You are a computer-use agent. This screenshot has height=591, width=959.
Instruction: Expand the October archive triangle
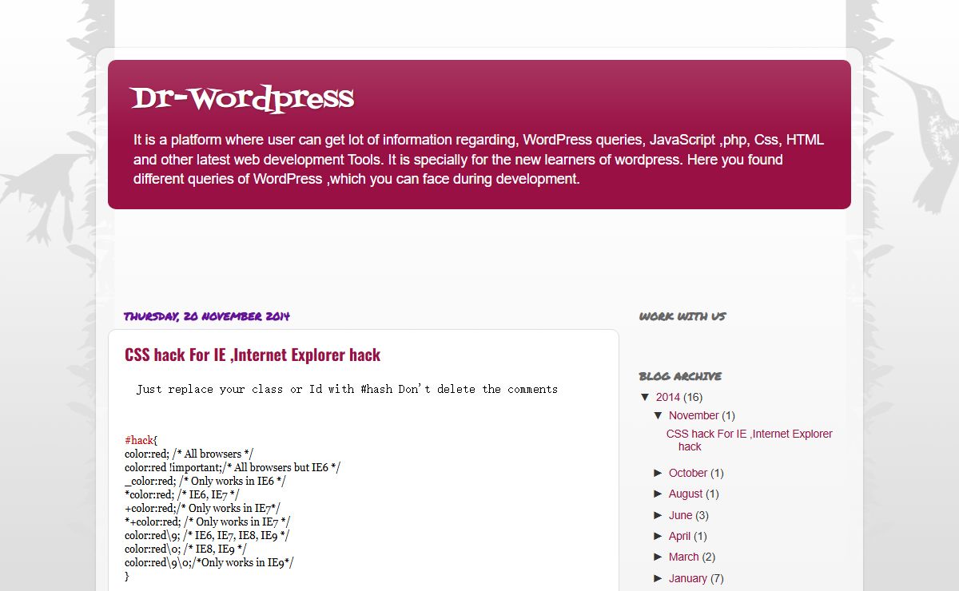659,473
